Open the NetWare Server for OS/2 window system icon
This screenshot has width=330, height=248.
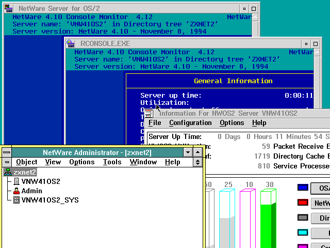(x=9, y=9)
